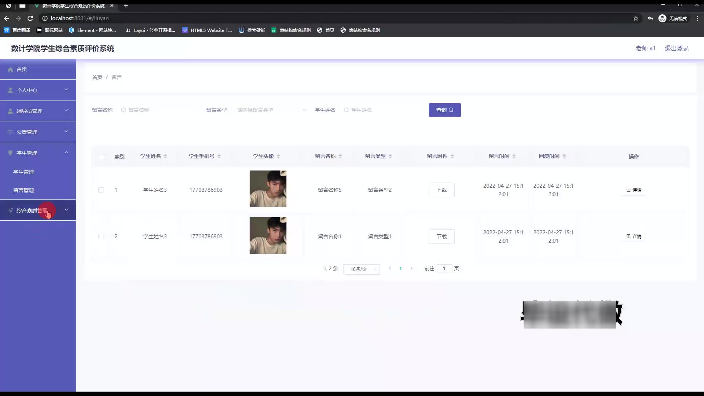Check the second row checkbox

click(x=101, y=236)
